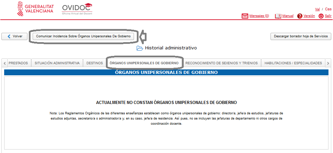333x153 pixels.
Task: Click the Generalitat Valenciana logo
Action: pos(35,9)
